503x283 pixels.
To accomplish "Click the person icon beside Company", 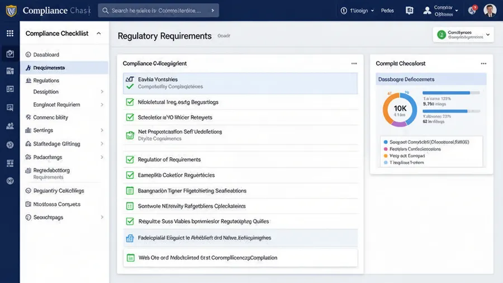I will [x=427, y=11].
